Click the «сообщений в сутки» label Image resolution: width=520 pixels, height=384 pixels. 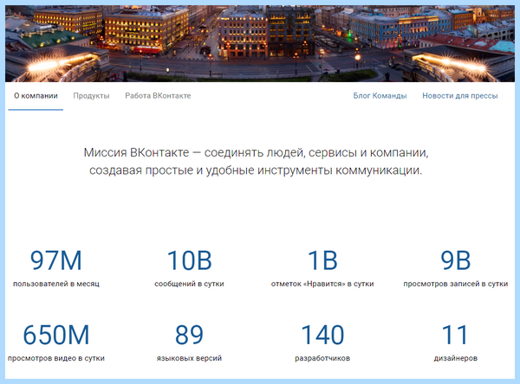point(189,284)
